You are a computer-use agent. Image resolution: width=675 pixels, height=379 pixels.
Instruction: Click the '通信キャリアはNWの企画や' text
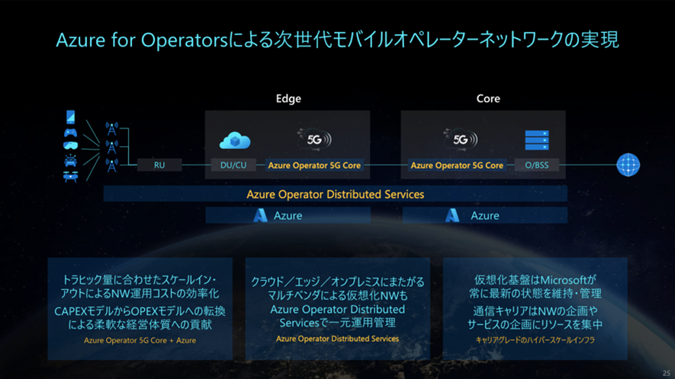point(535,311)
